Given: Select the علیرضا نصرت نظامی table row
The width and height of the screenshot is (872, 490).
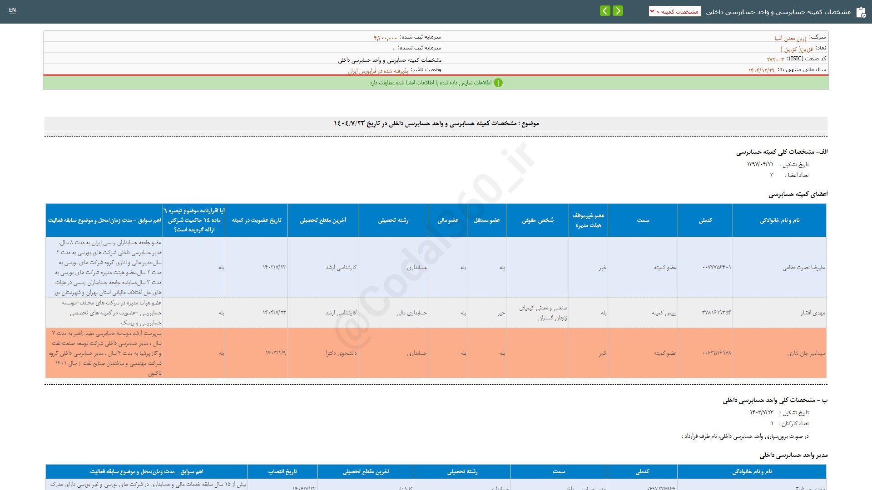Looking at the screenshot, I should [x=803, y=267].
